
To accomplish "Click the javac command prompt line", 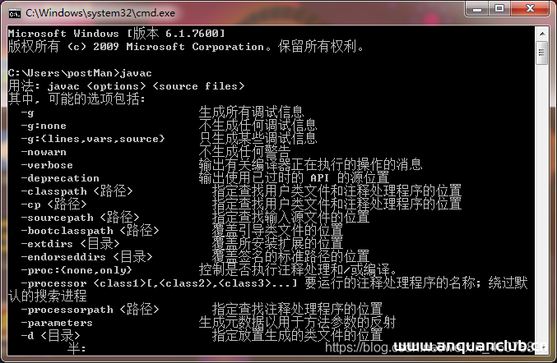I will click(x=80, y=73).
